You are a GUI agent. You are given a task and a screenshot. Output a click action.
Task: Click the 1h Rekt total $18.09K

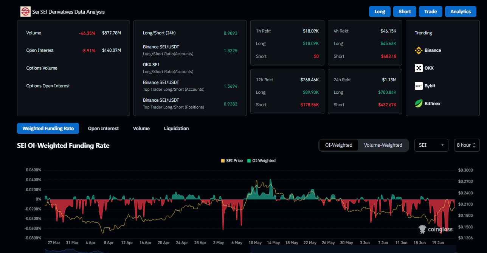(x=311, y=31)
